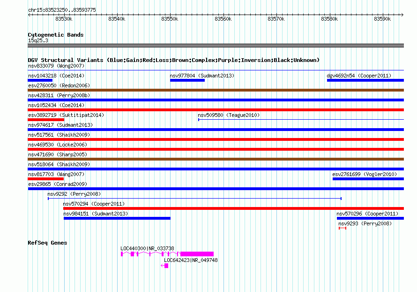Click the 83530k ruler label
Screen dimensions: 417x292
point(64,19)
